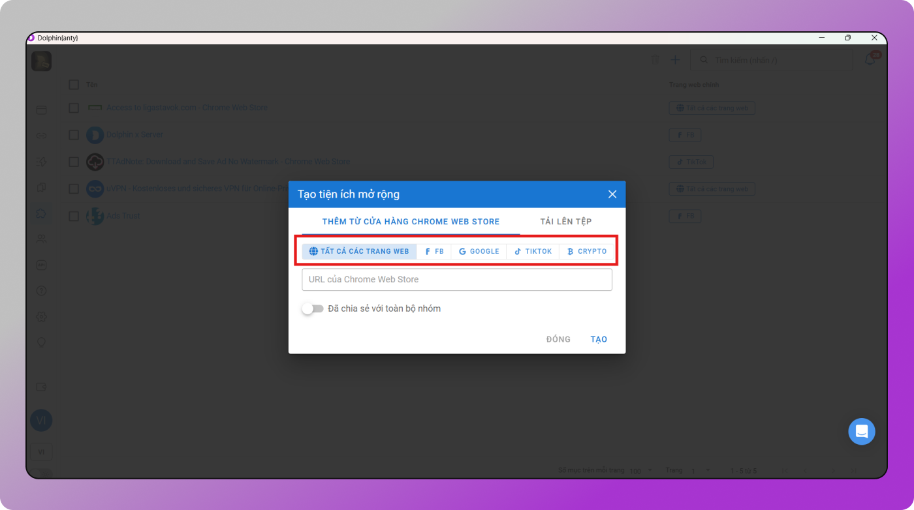The image size is (914, 510).
Task: Check the Ads Trust extension checkbox
Action: click(x=74, y=216)
